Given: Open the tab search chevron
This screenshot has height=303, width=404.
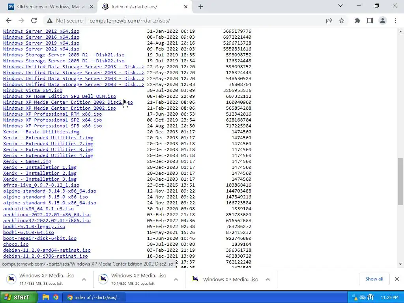Looking at the screenshot, I should [x=340, y=6].
